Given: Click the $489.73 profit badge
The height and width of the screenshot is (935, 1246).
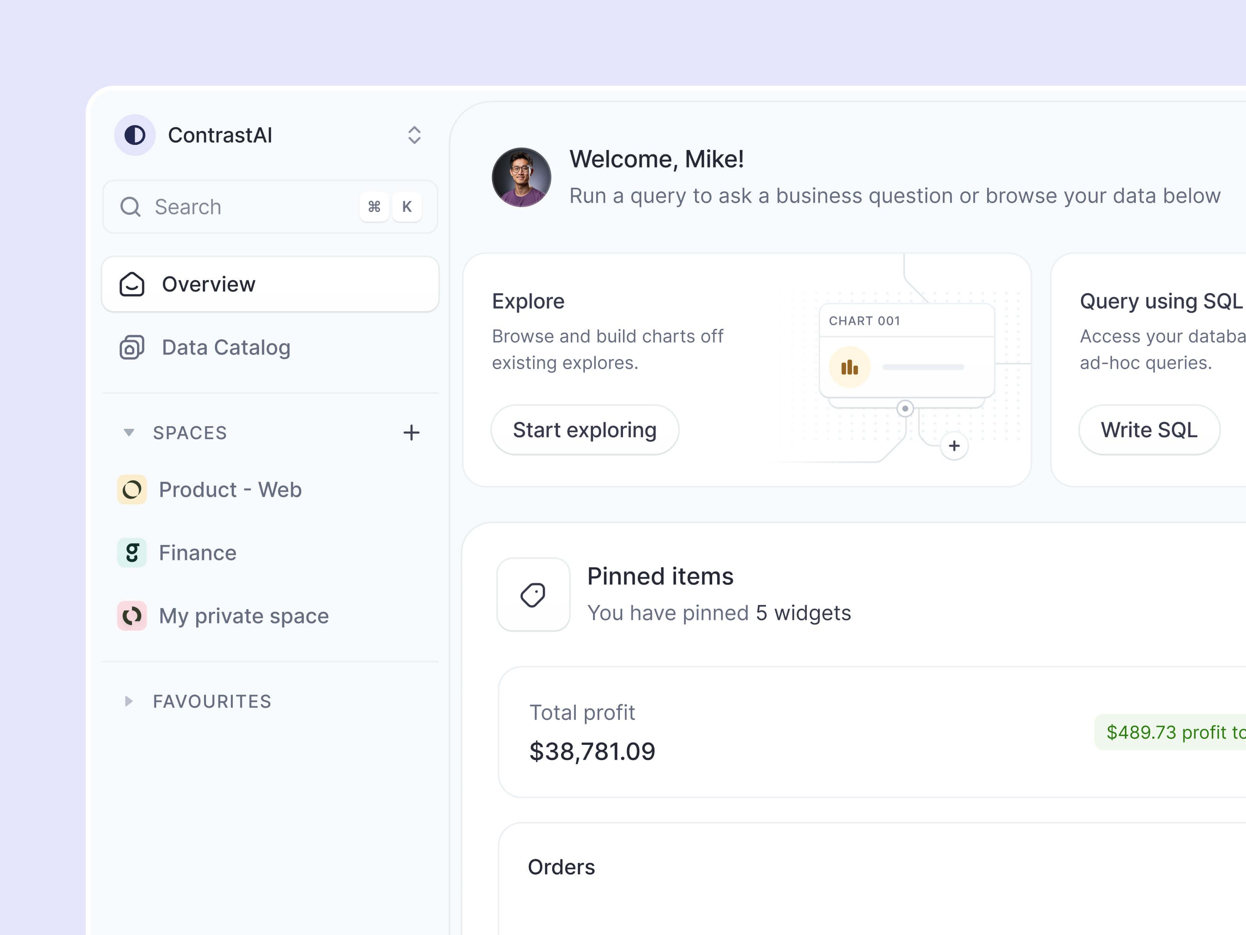Looking at the screenshot, I should [1170, 732].
